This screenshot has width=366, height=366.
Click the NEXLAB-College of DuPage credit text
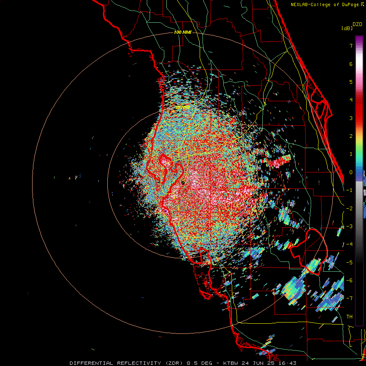pos(325,4)
